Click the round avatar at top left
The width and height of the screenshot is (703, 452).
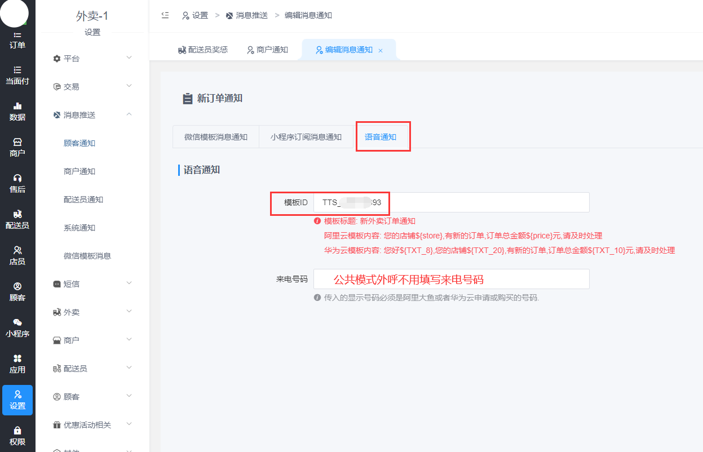click(14, 14)
